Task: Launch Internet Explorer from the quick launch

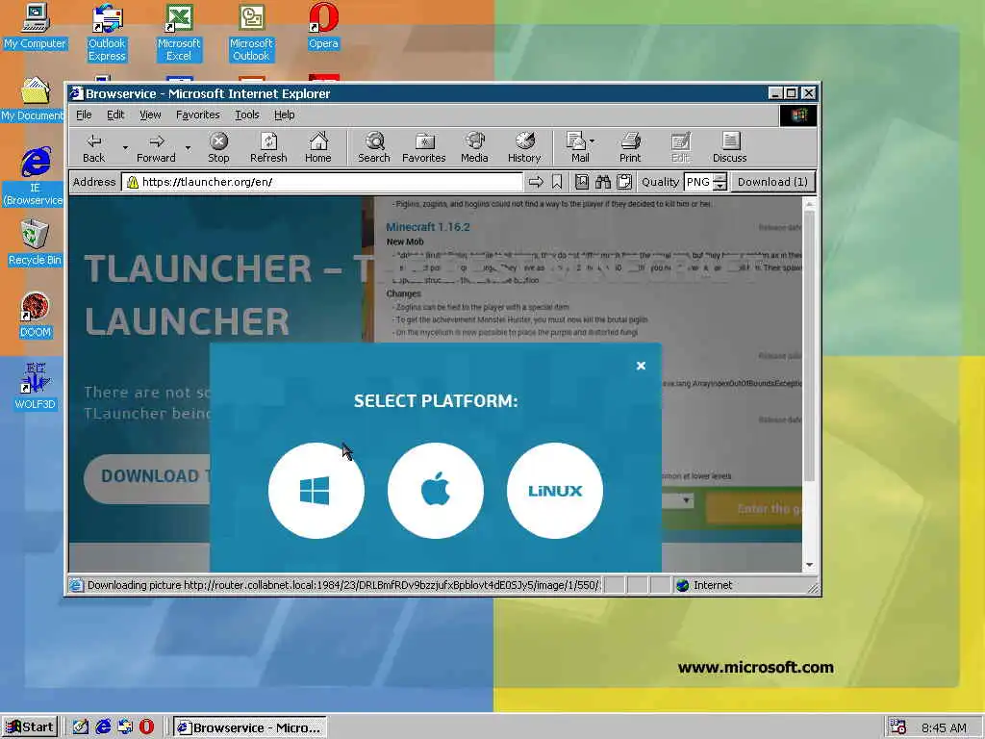Action: coord(102,727)
